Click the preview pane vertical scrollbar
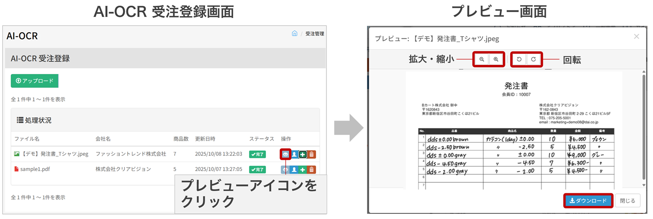Image resolution: width=653 pixels, height=219 pixels. pos(644,126)
